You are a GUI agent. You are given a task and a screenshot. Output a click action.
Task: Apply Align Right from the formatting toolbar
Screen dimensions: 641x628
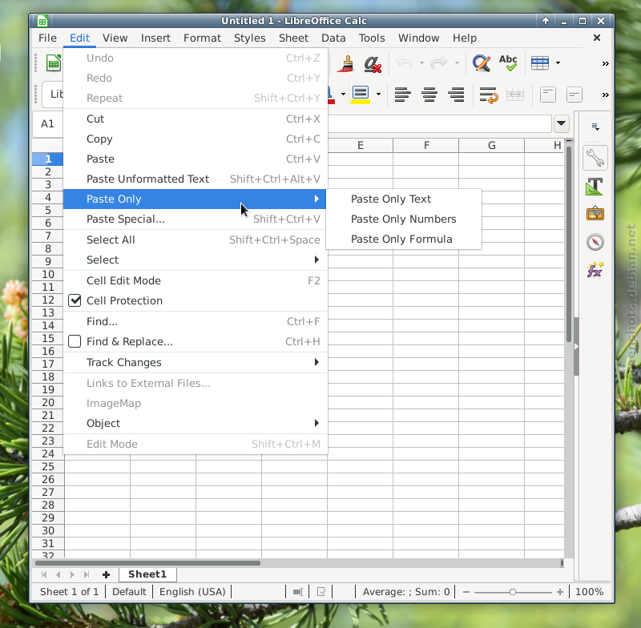[456, 95]
